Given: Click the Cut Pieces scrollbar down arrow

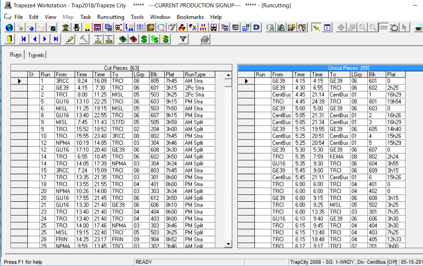Looking at the screenshot, I should [x=228, y=244].
